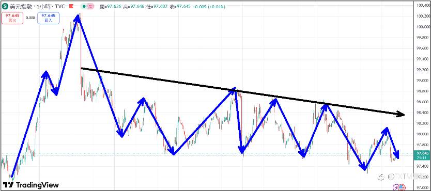Click the green market status dot
Screen dimensions: 431x191
[84, 7]
